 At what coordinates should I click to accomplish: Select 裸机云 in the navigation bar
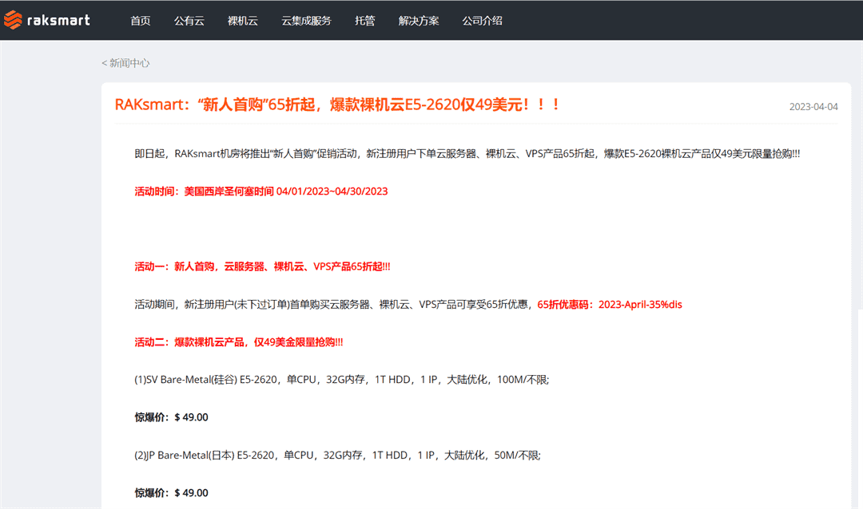point(242,21)
